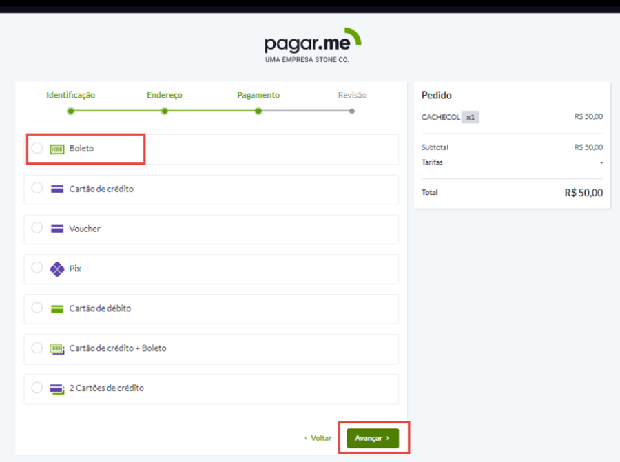Click the 2 Cartões de crédito label

[106, 388]
